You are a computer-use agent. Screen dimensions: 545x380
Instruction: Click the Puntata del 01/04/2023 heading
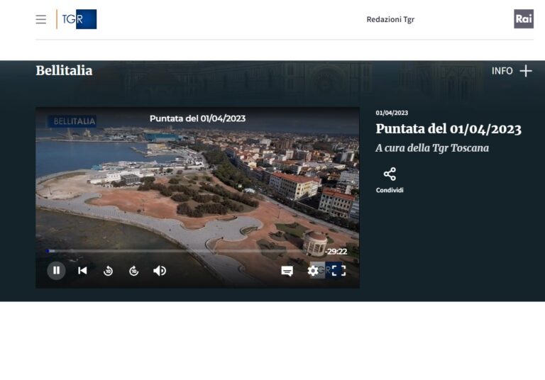point(448,129)
